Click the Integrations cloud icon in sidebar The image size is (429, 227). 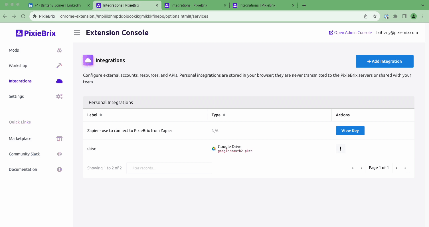click(x=59, y=81)
